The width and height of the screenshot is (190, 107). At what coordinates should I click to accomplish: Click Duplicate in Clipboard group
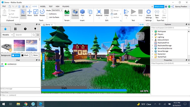point(13,17)
